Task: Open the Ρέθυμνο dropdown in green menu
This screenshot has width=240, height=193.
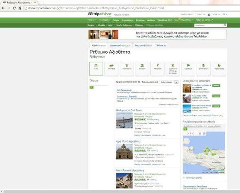Action: tap(92, 20)
